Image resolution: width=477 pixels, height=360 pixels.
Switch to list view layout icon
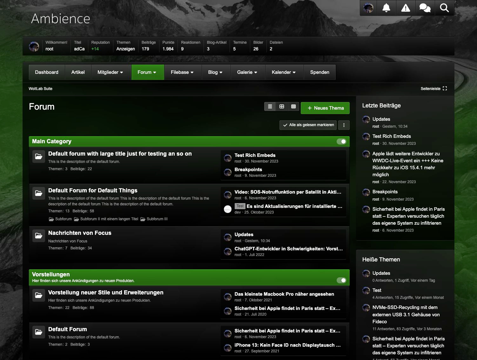(x=270, y=106)
